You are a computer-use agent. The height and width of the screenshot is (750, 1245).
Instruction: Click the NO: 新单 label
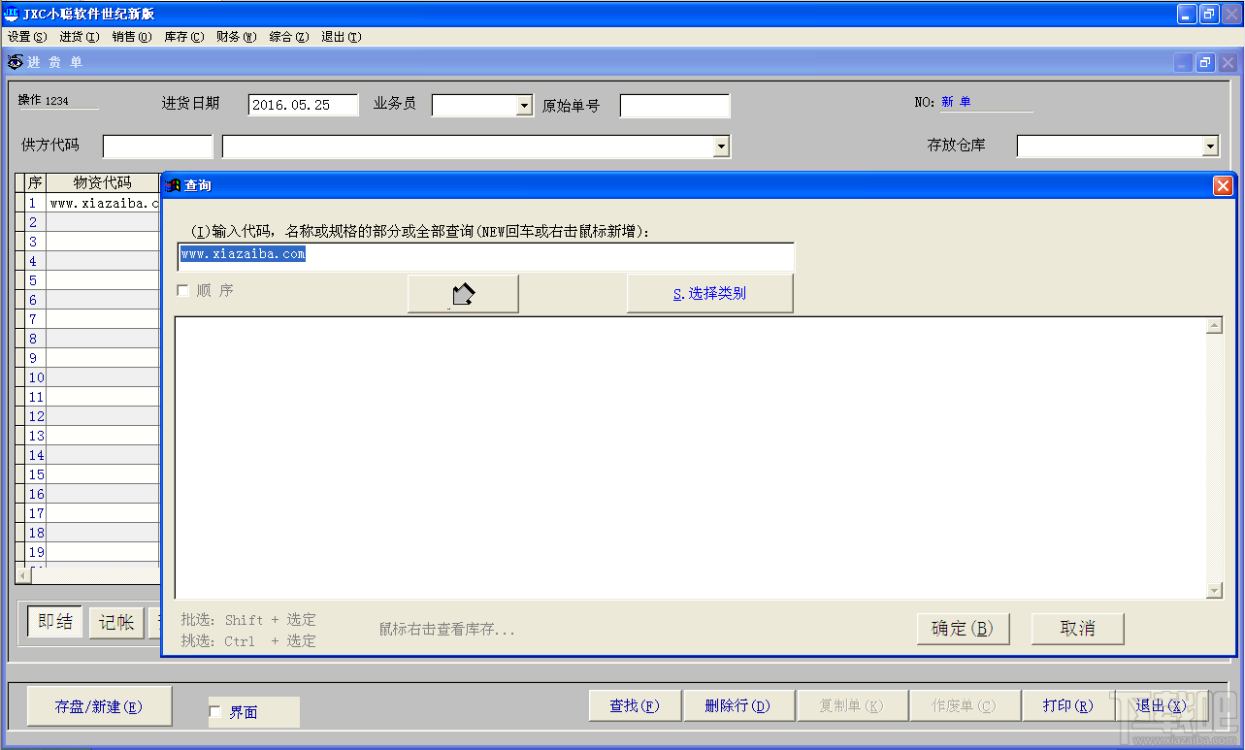(943, 102)
